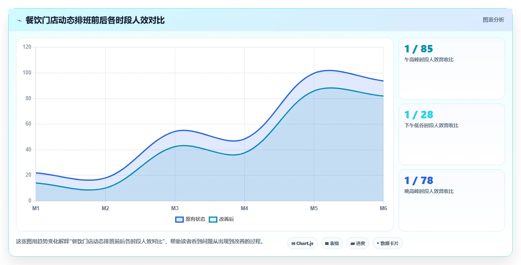Viewport: 521px width, 265px height.
Task: Toggle the 原有状态 legend entry
Action: pos(190,219)
